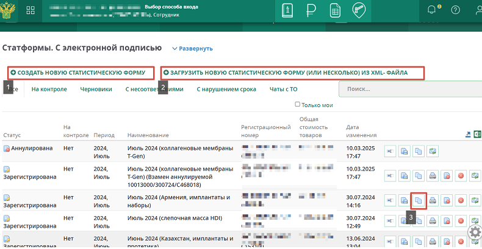Image resolution: width=482 pixels, height=249 pixels.
Task: Switch to the "Черновики" tab
Action: 96,89
